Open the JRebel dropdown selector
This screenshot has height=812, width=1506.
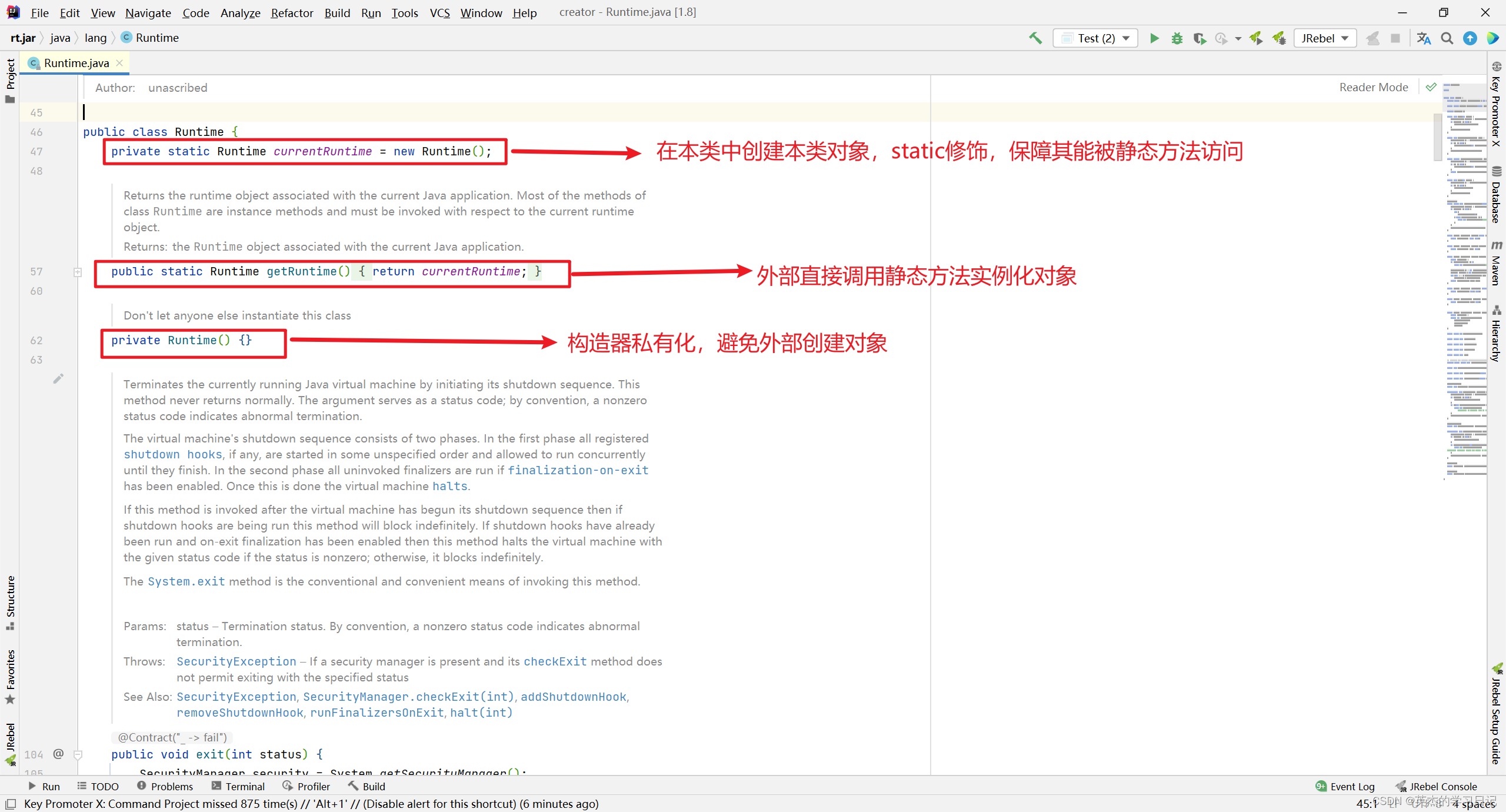pyautogui.click(x=1325, y=38)
